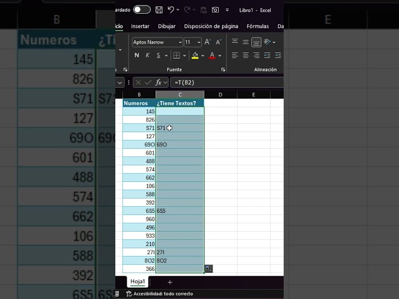Open the font size 11 dropdown
399x299 pixels.
(199, 42)
